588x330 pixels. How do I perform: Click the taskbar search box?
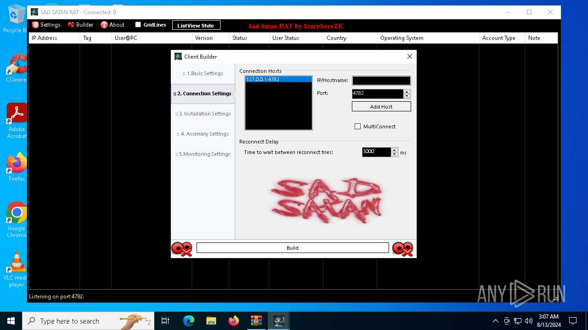(88, 321)
